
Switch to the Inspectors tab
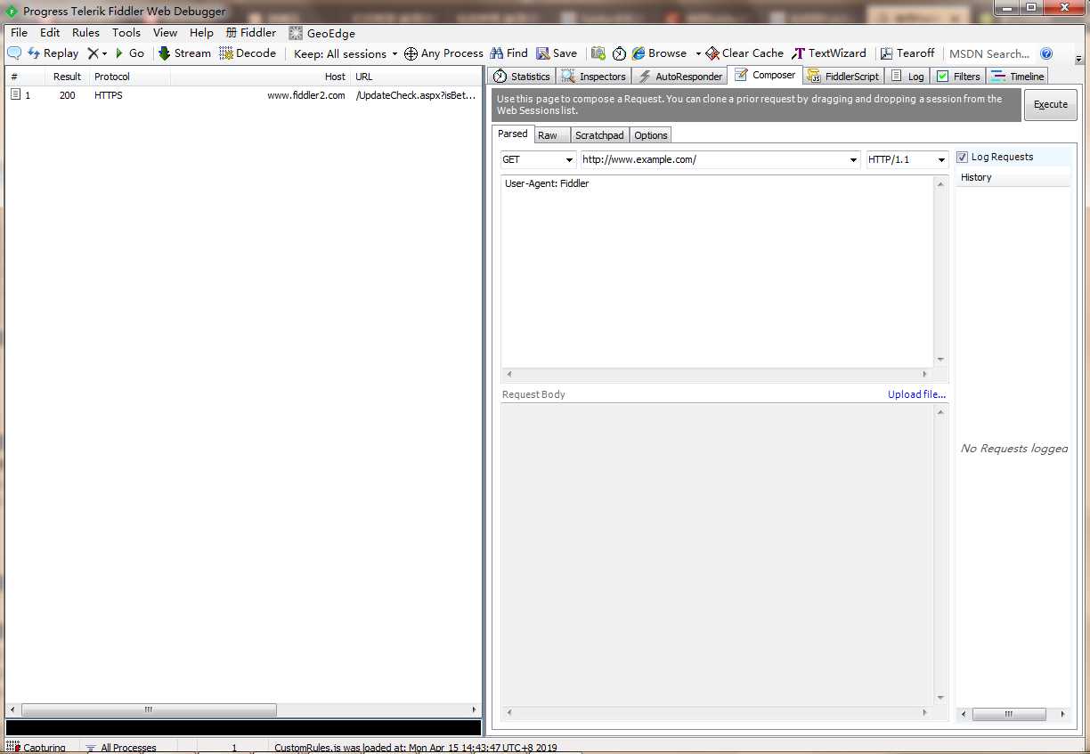click(594, 77)
